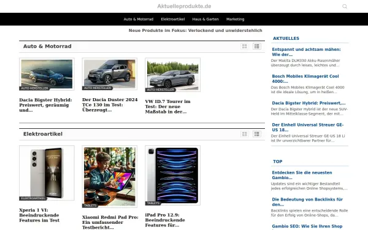368x230 pixels.
Task: Switch Elektroartikel section to grid view
Action: point(245,134)
